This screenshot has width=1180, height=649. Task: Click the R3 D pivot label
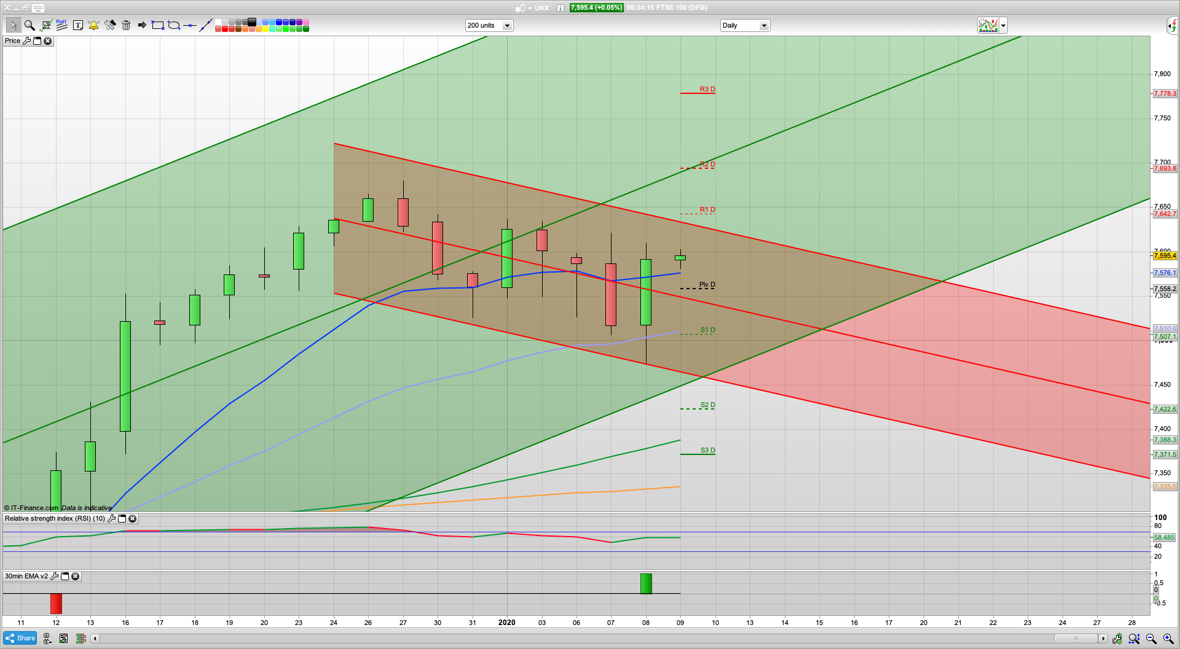click(x=707, y=90)
